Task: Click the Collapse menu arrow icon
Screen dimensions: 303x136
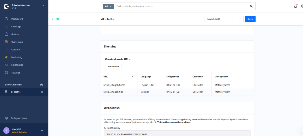Action: (7, 118)
